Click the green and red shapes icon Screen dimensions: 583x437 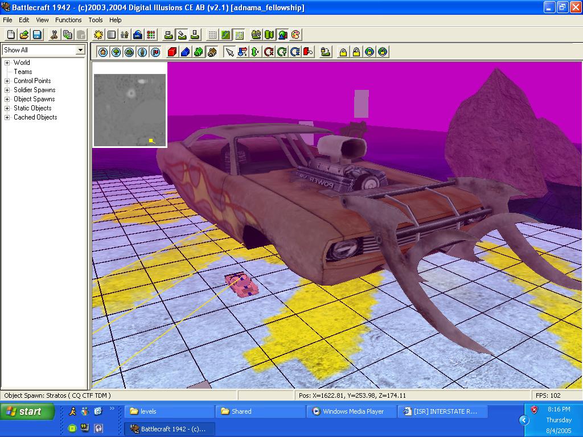[282, 35]
